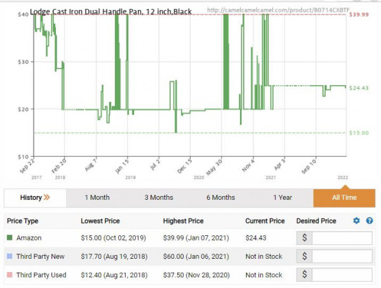Click the Lowest Price column header
The height and width of the screenshot is (288, 381).
pyautogui.click(x=100, y=221)
